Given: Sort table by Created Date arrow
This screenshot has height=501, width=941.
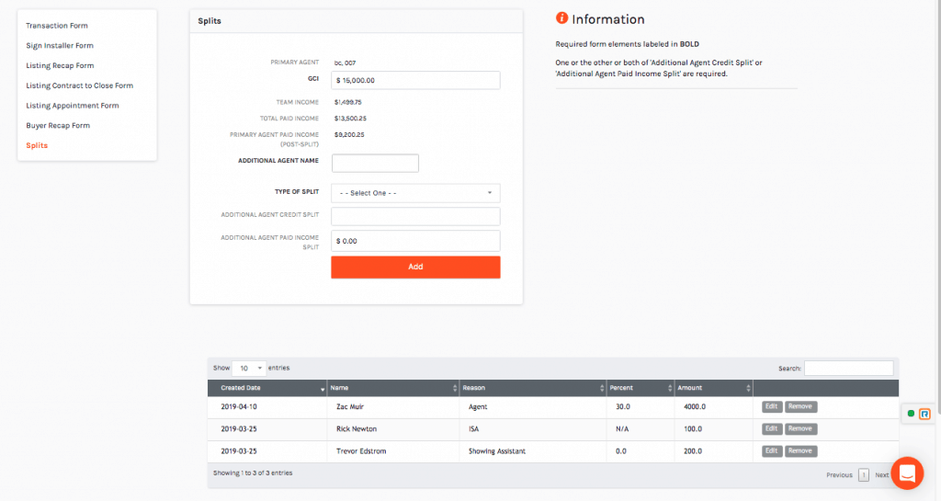Looking at the screenshot, I should pos(323,389).
